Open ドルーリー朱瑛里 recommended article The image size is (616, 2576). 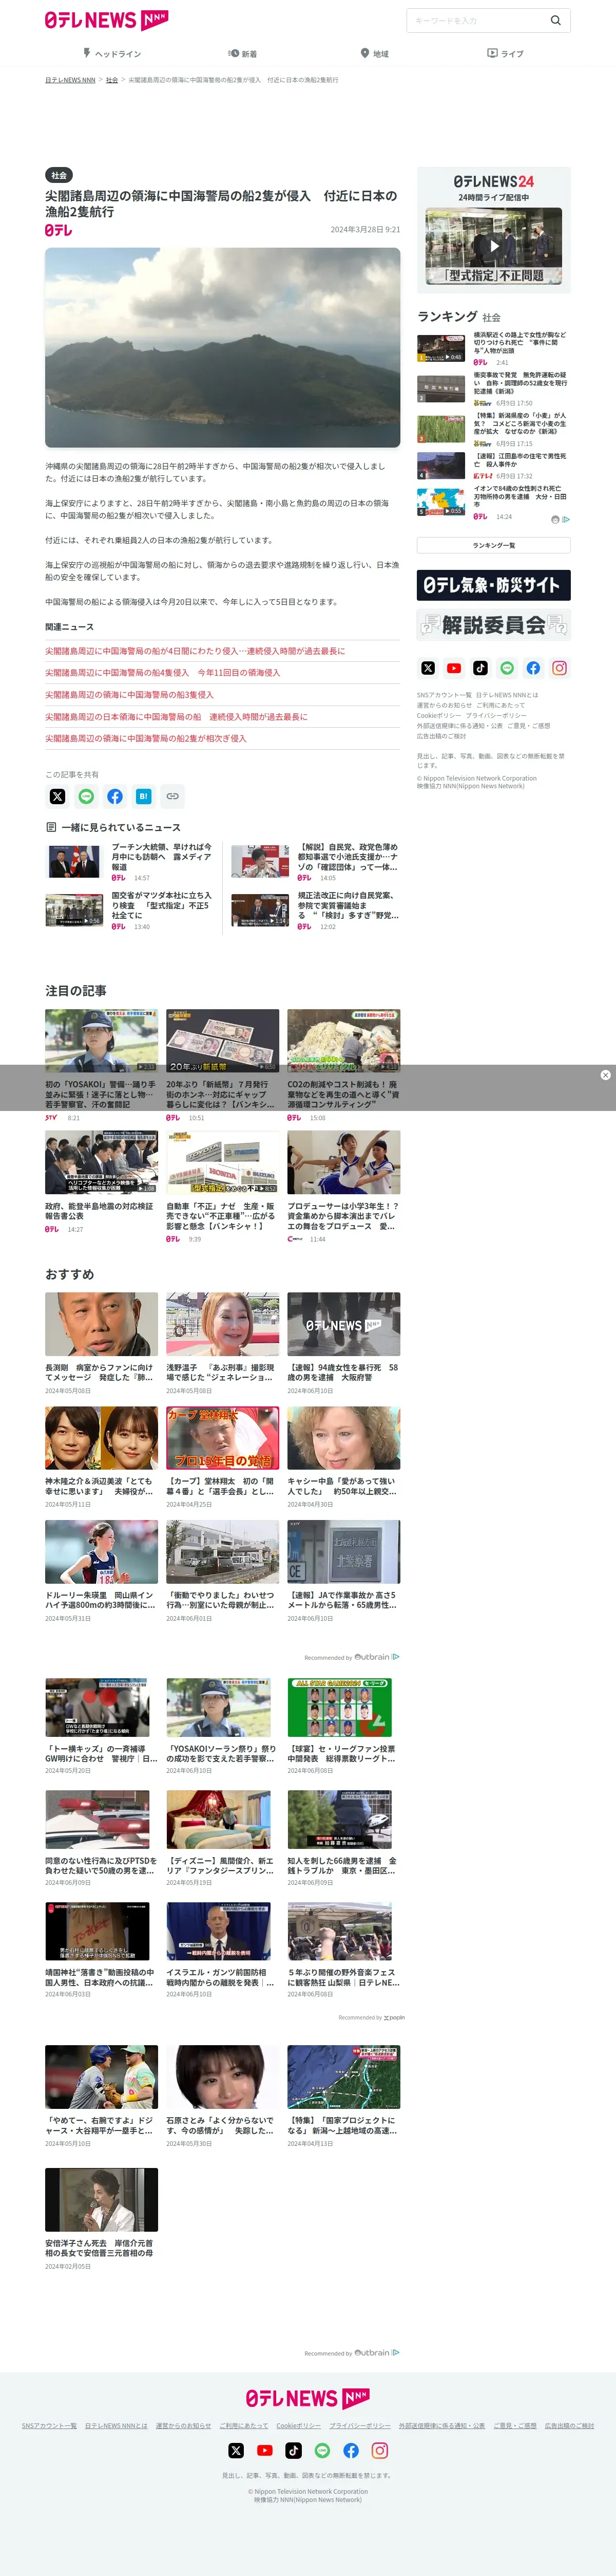click(101, 1570)
